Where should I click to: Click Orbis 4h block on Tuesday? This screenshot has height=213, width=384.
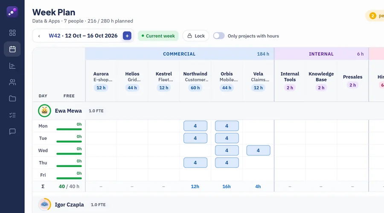pyautogui.click(x=227, y=138)
